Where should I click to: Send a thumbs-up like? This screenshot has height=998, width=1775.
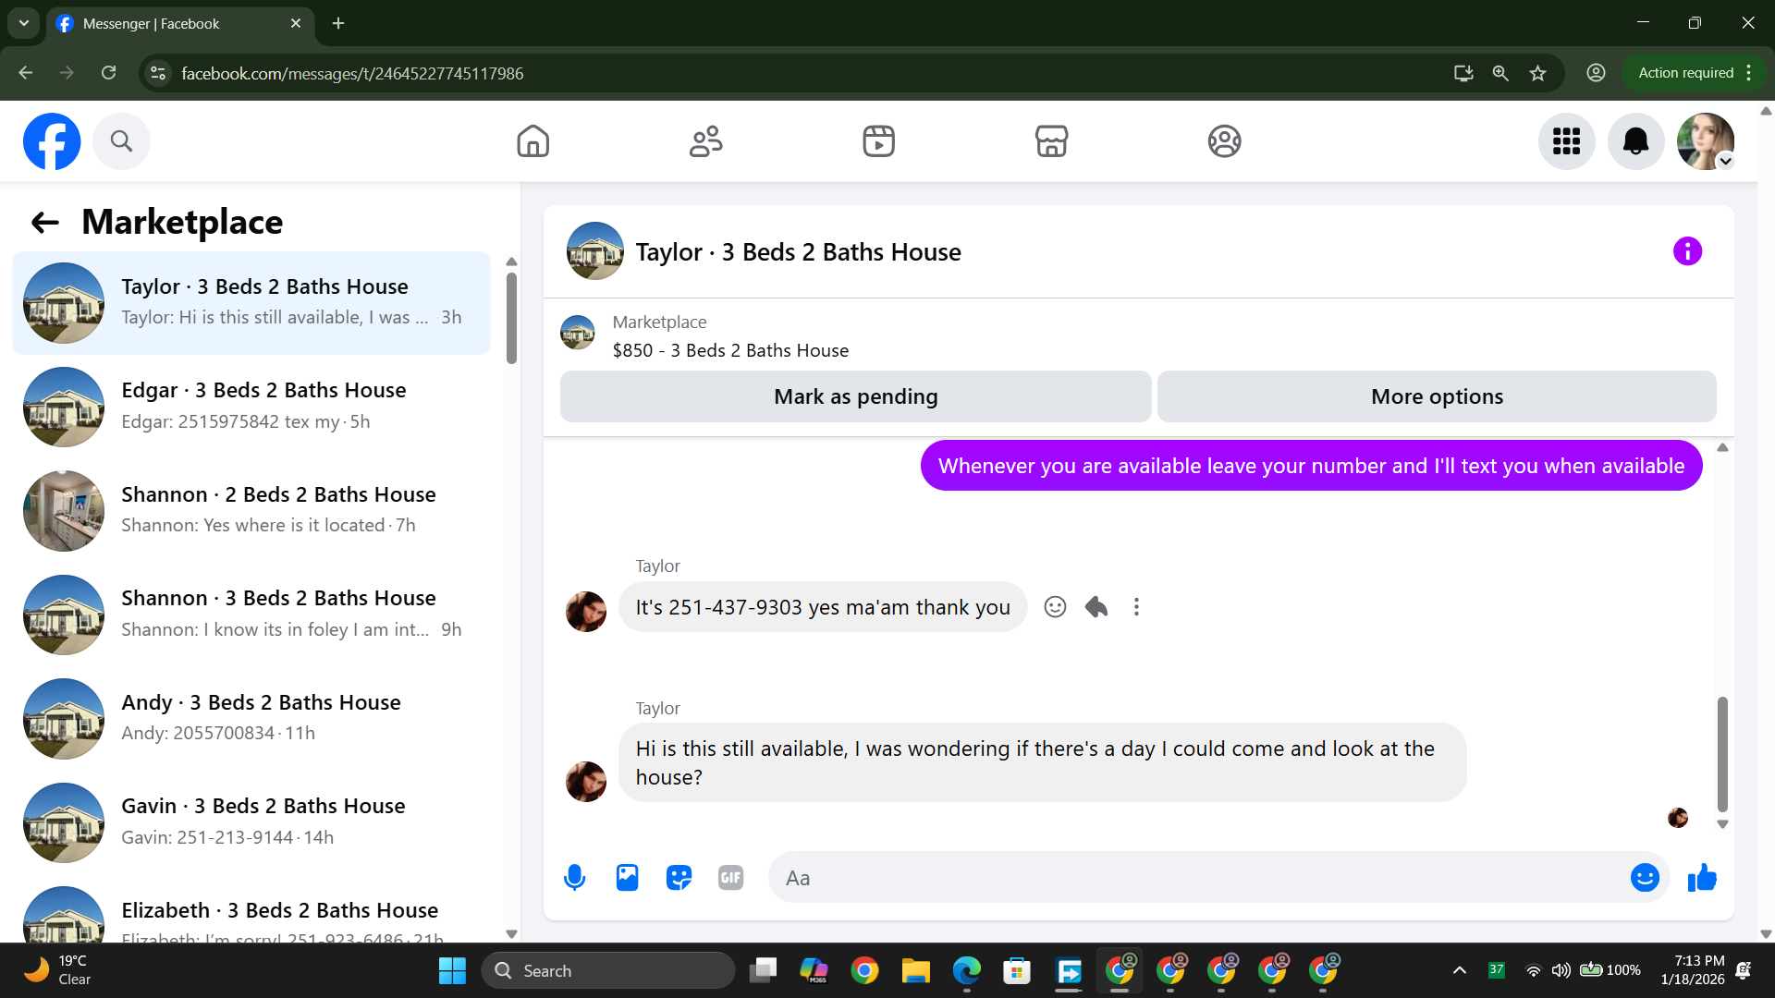pyautogui.click(x=1702, y=878)
